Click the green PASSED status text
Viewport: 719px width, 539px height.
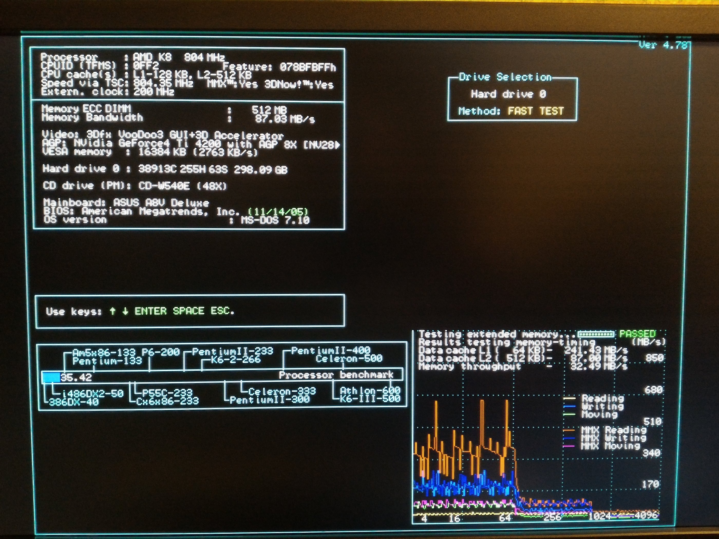637,334
